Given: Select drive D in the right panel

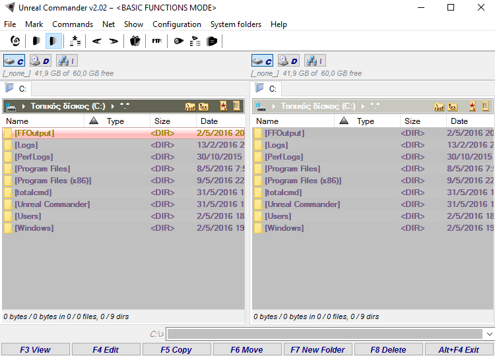Looking at the screenshot, I should [288, 61].
